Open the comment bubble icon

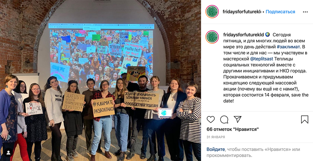[x=224, y=120]
